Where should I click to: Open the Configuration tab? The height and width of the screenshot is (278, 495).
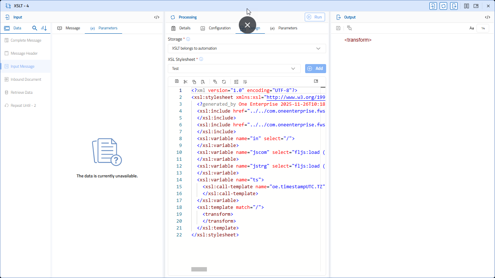(216, 28)
